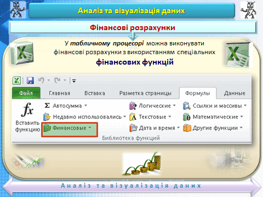This screenshot has height=197, width=263.
Task: Open the Undo history dropdown arrow
Action: coord(49,80)
